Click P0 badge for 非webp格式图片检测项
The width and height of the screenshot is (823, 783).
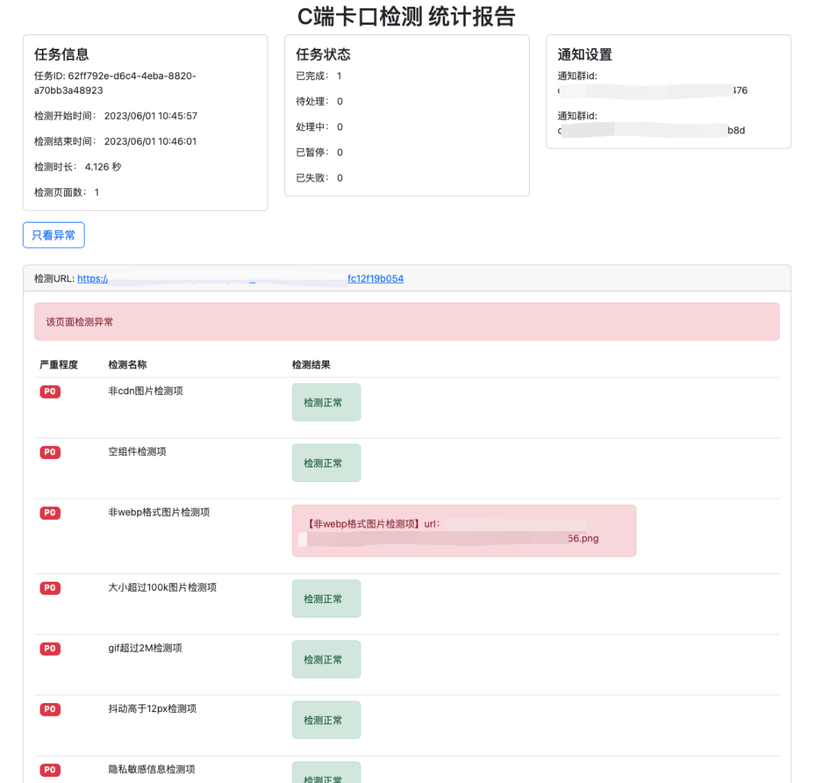point(50,513)
